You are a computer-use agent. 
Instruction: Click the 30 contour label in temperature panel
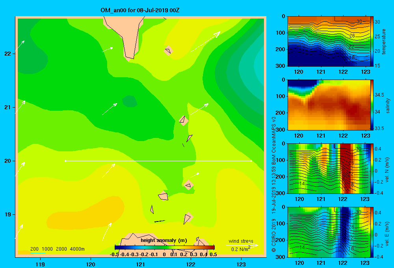[x=359, y=22]
